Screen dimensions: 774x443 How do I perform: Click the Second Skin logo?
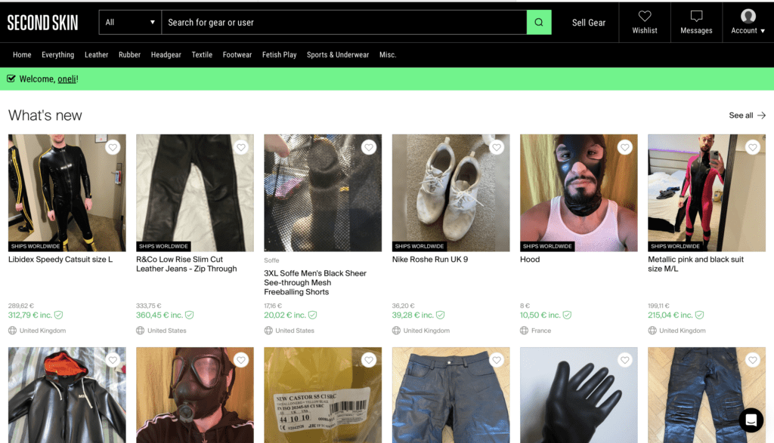pos(42,23)
